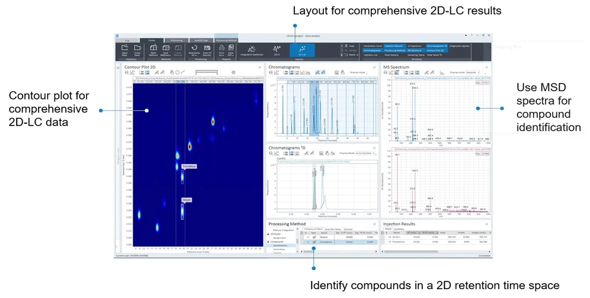Toggle the Injection List window

coord(371,55)
